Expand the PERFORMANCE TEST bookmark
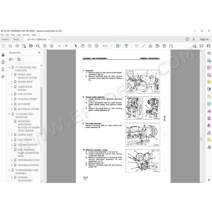The height and width of the screenshot is (212, 212). click(12, 160)
